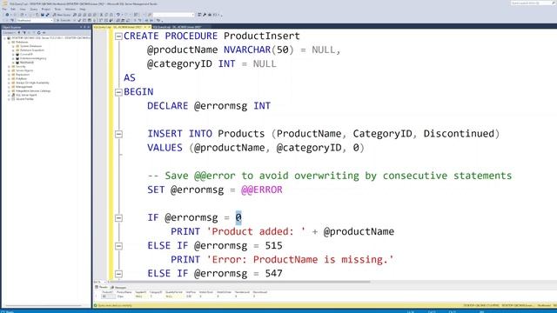Expand the Security node in Object Explorer
Viewport: 557px width, 313px height.
coord(9,66)
